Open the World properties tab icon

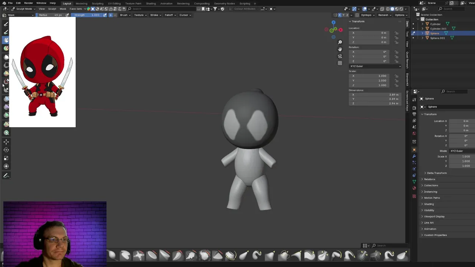pos(414,133)
